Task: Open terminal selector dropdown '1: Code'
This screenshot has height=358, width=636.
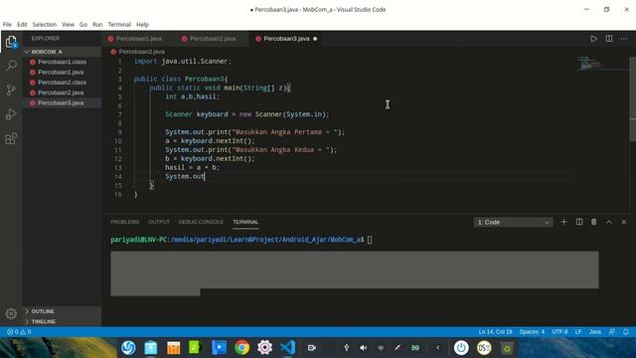Action: click(513, 222)
